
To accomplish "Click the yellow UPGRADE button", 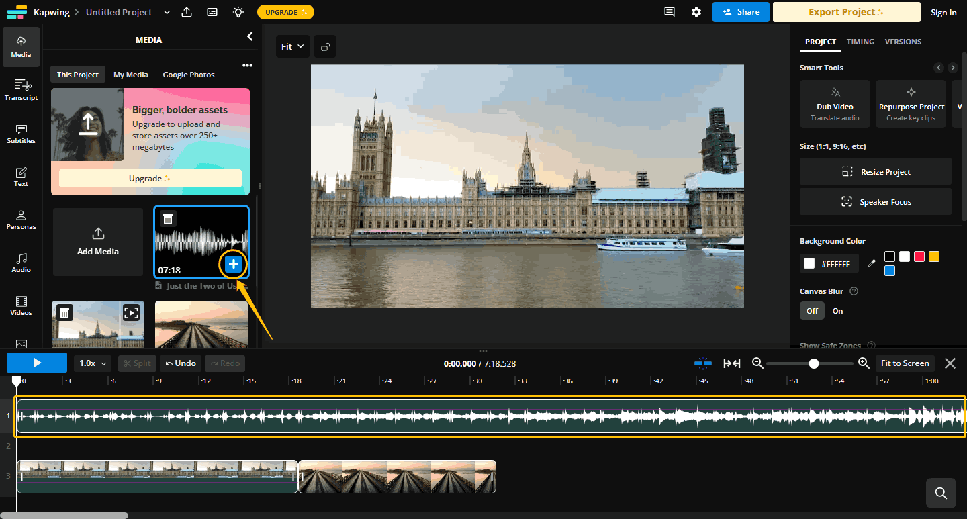I will coord(285,12).
